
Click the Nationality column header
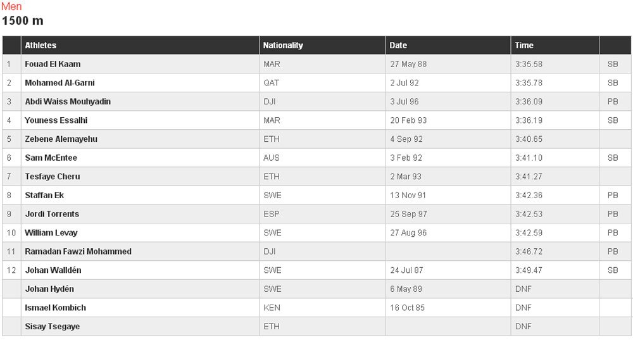tap(283, 45)
